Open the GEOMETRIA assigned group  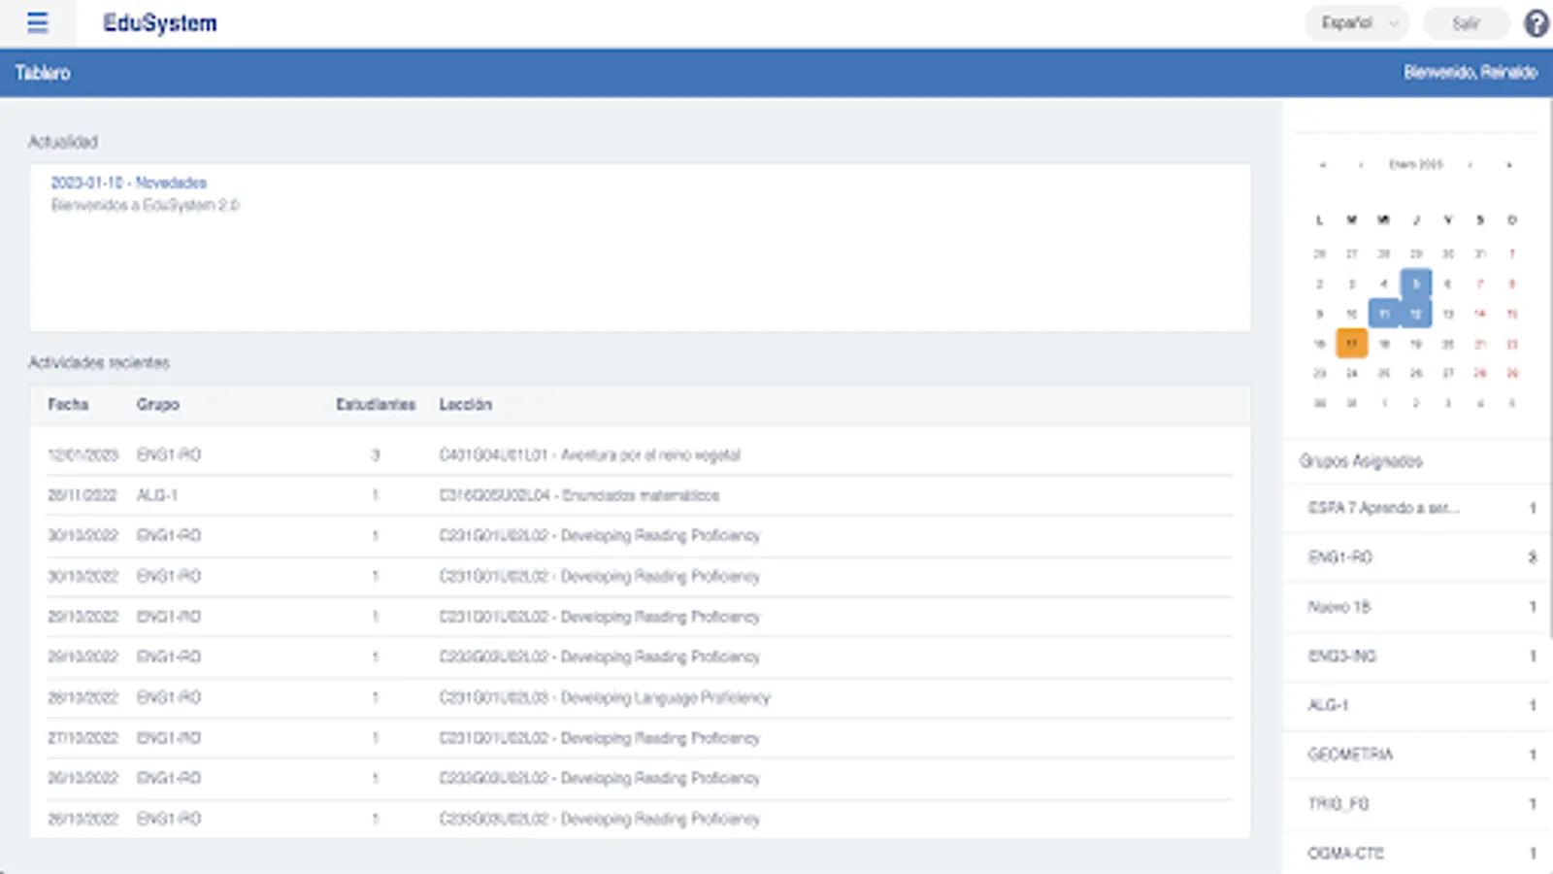pos(1418,755)
